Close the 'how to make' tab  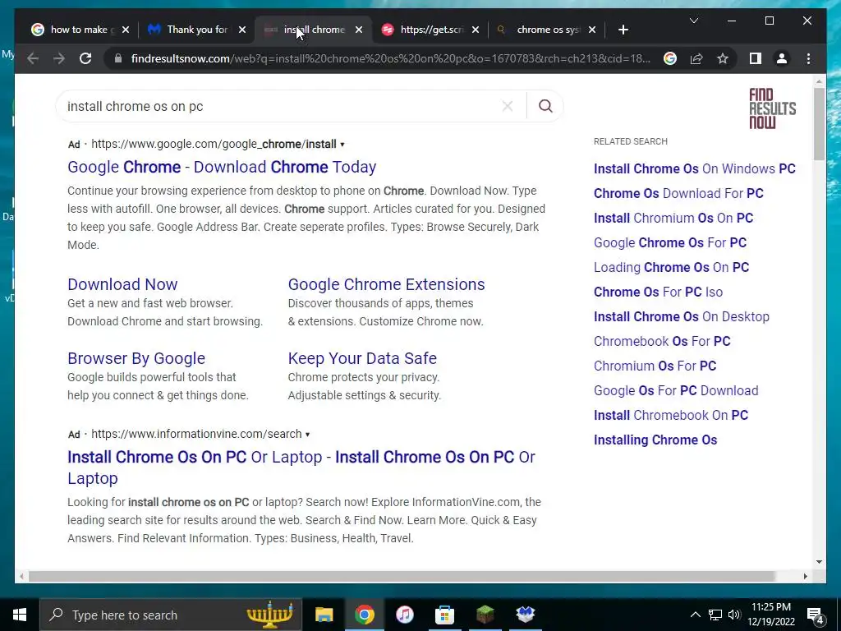coord(126,30)
